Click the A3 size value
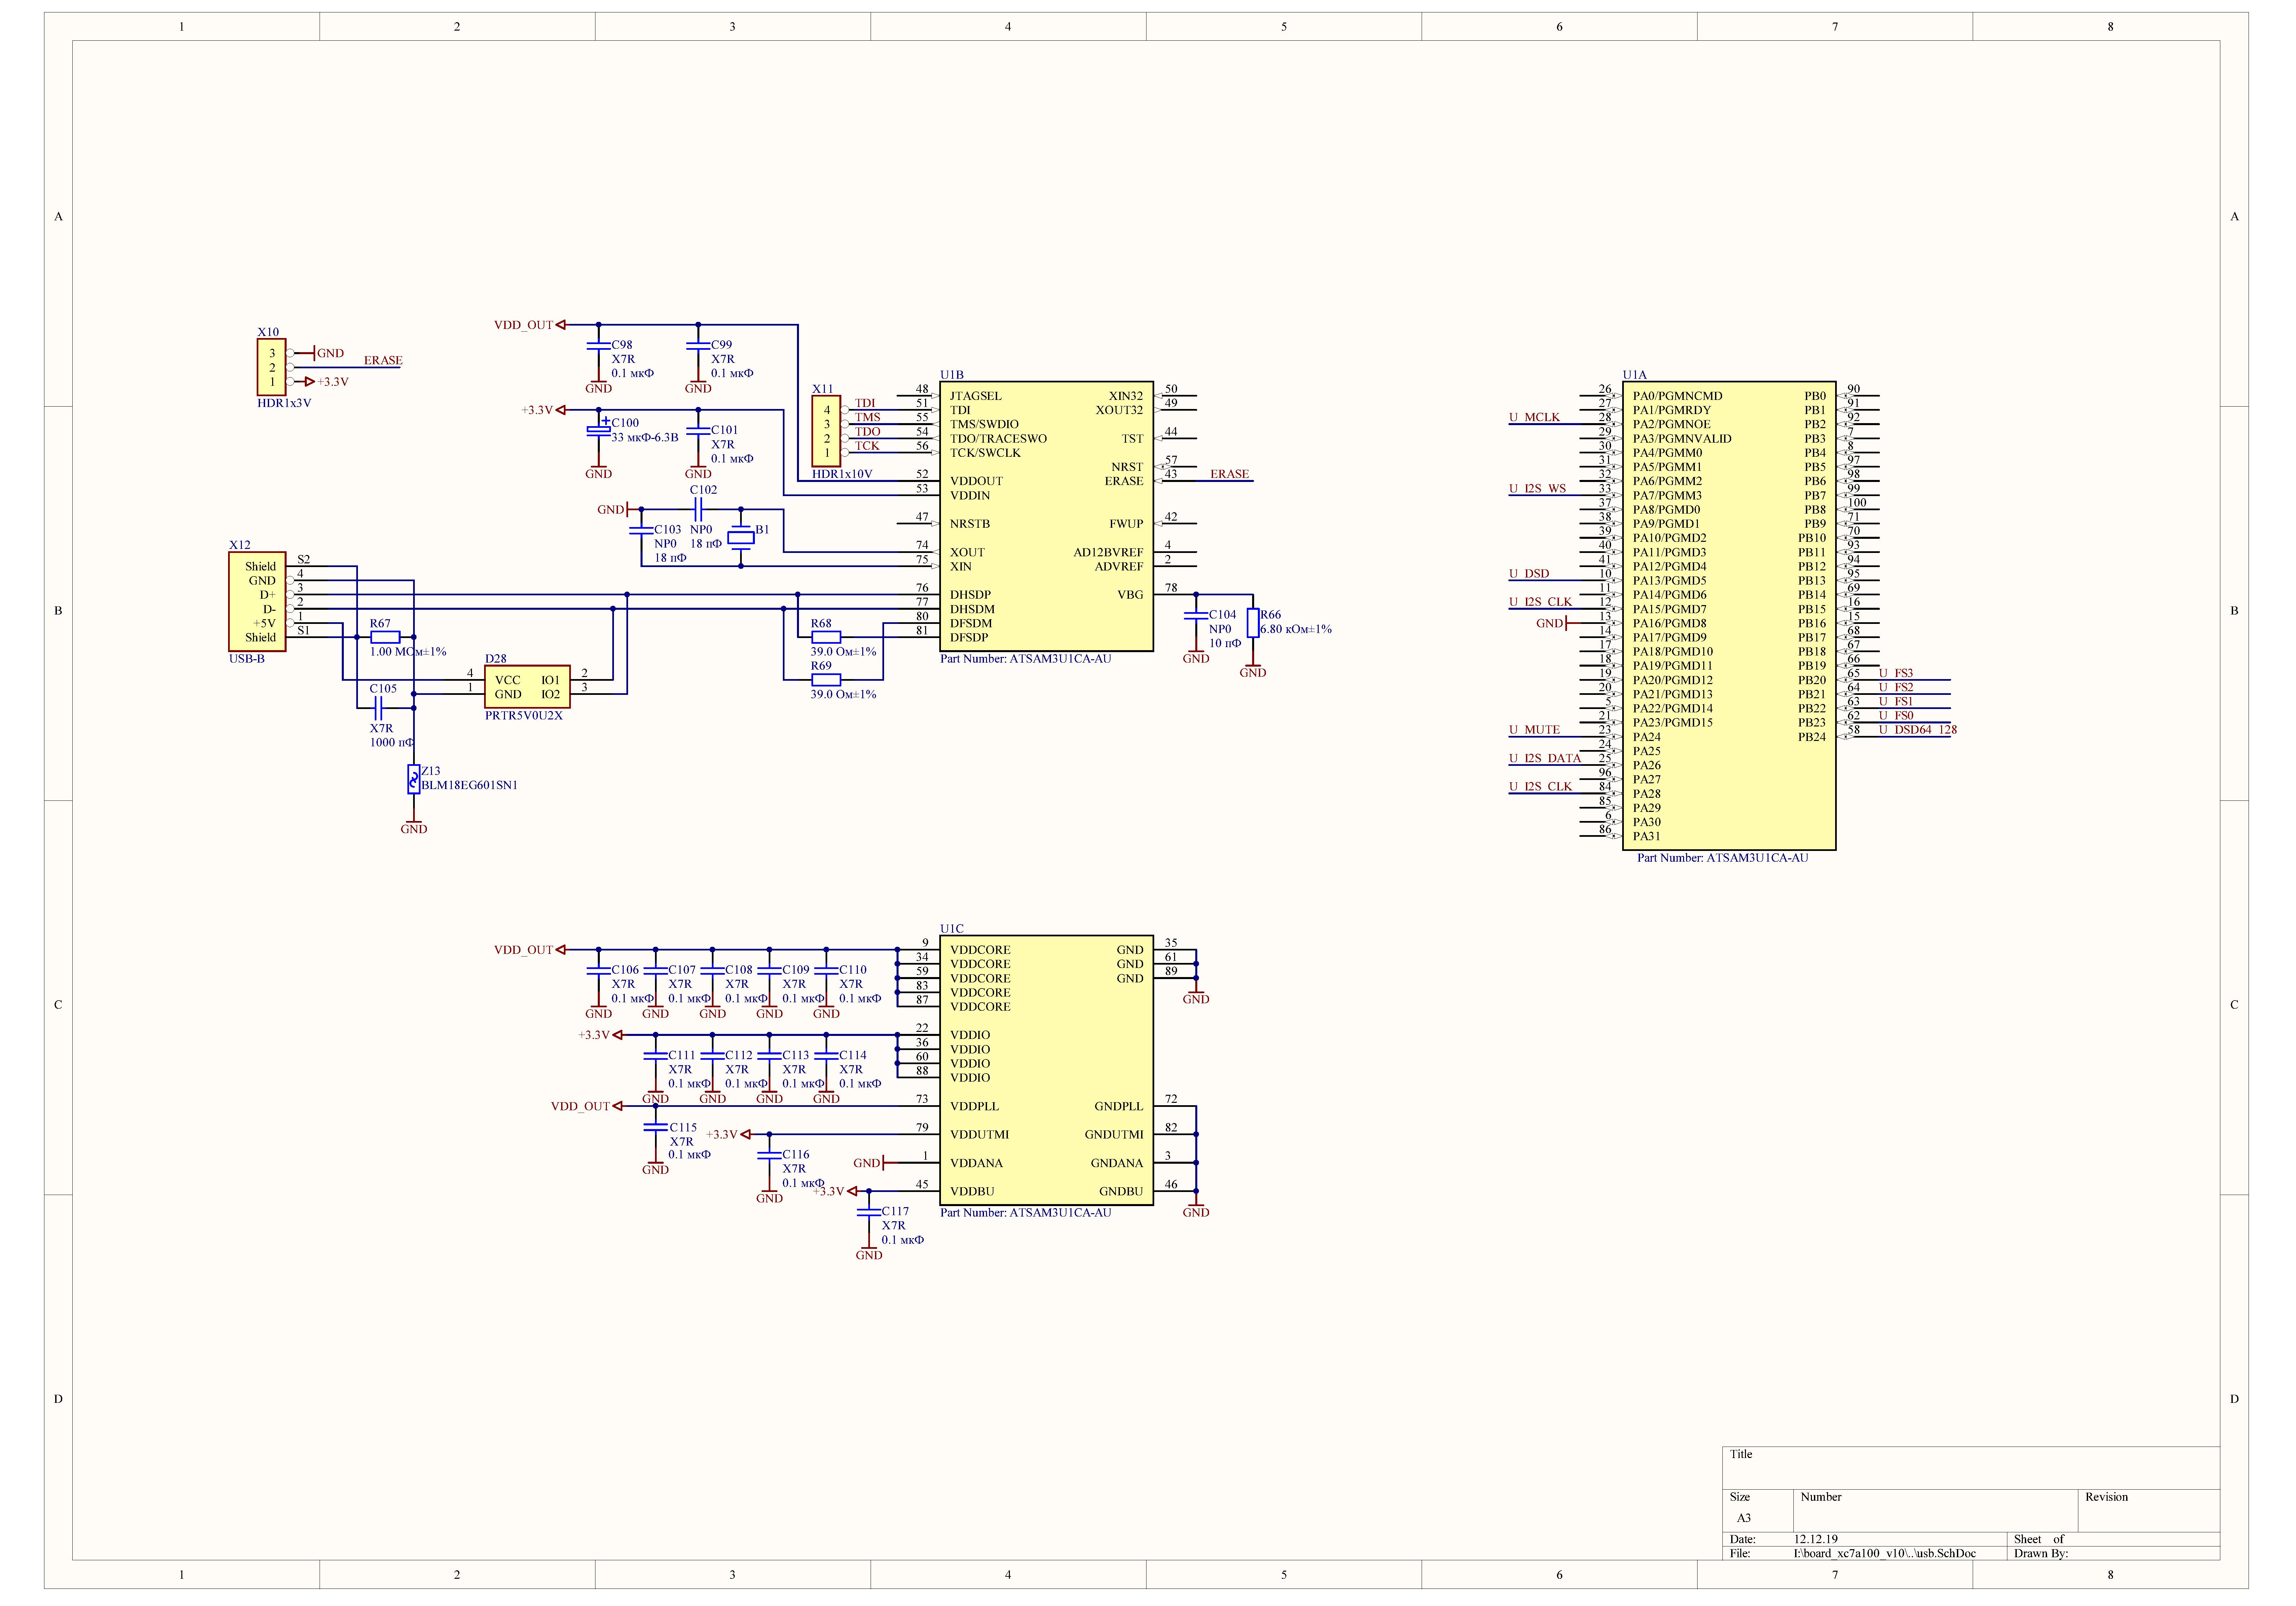The width and height of the screenshot is (2296, 1606). [1744, 1518]
